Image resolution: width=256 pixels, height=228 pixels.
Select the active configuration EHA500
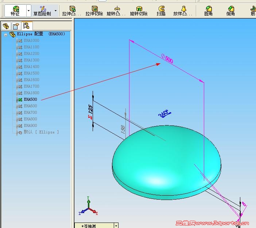click(30, 99)
